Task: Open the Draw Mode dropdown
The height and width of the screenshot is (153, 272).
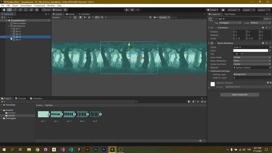Action: tap(252, 57)
